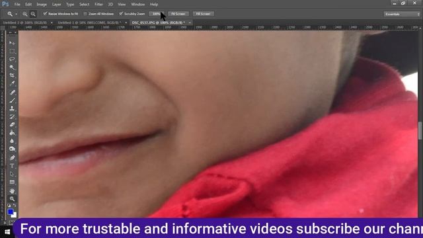Open the View menu

tap(122, 5)
